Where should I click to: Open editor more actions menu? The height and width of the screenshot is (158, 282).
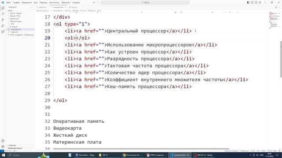[x=279, y=7]
